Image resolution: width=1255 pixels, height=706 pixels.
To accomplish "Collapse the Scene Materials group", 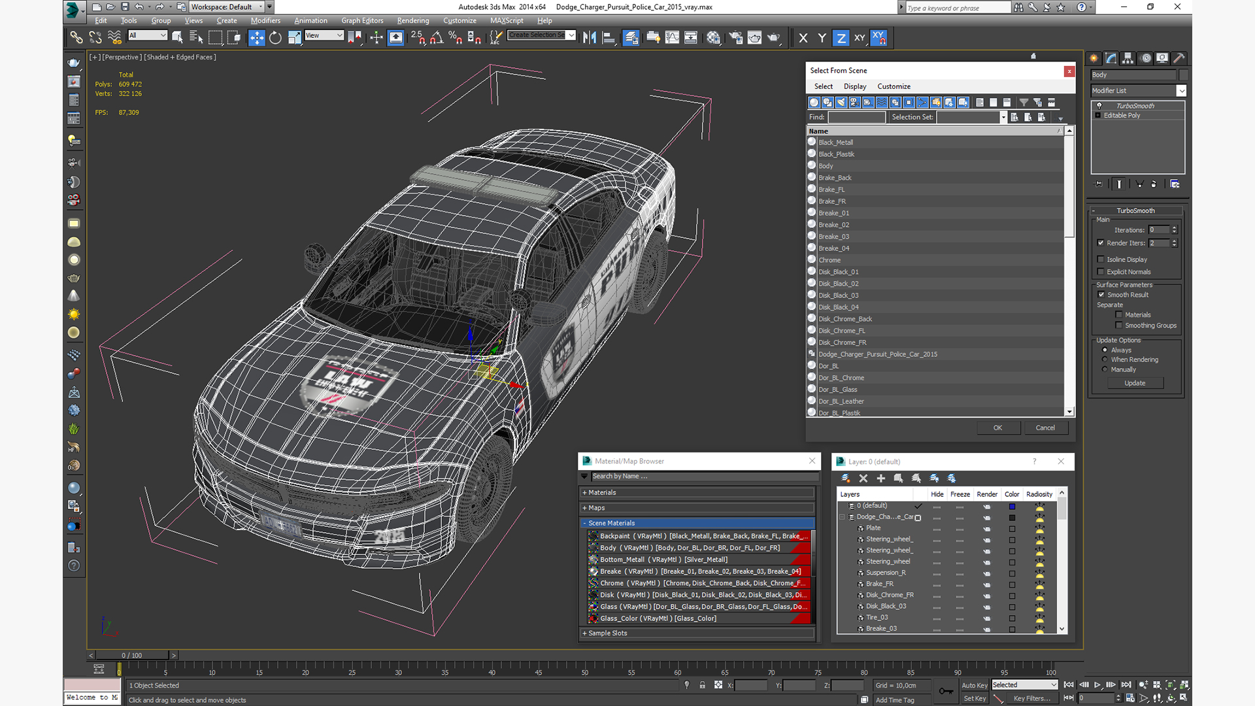I will (x=697, y=523).
